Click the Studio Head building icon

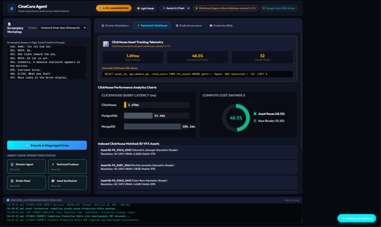[12, 181]
